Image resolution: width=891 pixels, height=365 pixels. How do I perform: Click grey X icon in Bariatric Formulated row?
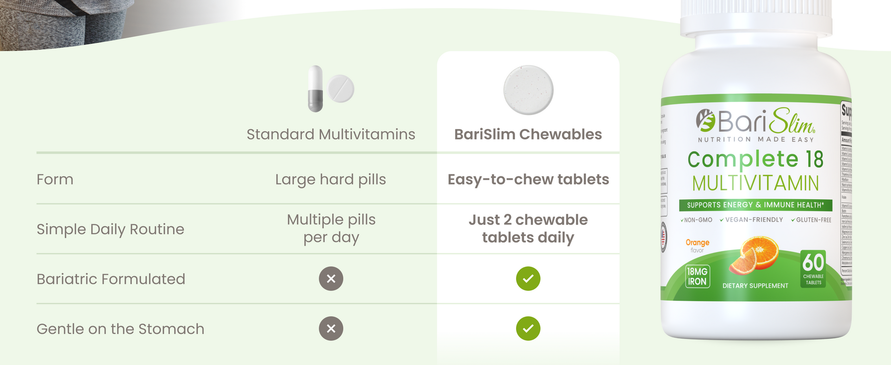pyautogui.click(x=331, y=279)
